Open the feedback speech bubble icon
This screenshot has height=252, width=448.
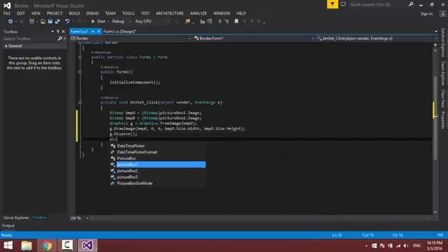343,4
